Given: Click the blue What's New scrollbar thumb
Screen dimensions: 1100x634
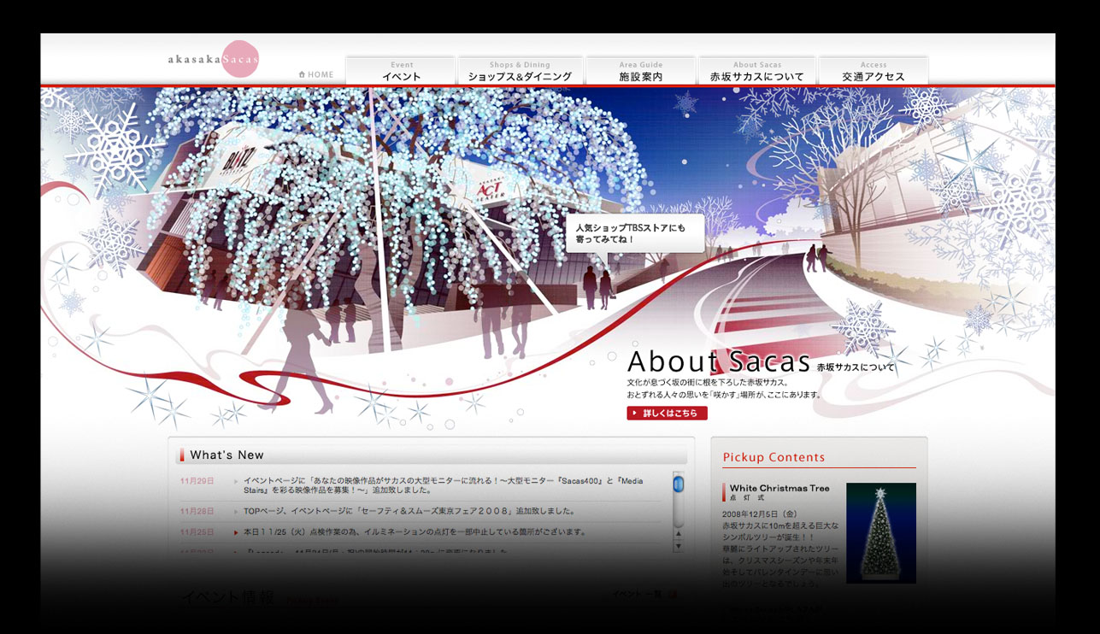Looking at the screenshot, I should point(679,484).
